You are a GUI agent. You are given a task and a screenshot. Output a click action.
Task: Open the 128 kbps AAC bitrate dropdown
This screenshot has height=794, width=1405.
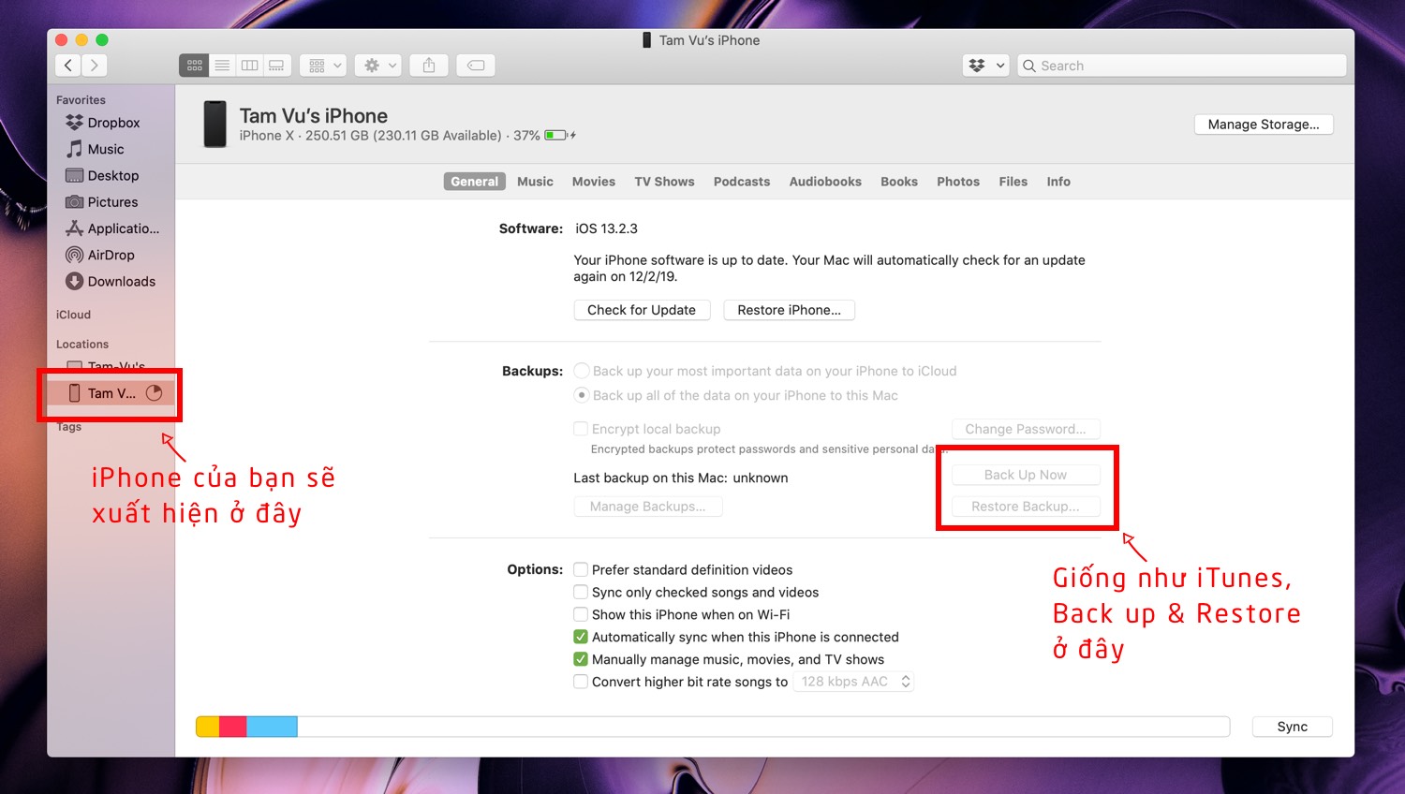[x=854, y=682]
